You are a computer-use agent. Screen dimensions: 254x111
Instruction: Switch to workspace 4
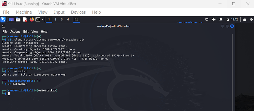pyautogui.click(x=68, y=19)
